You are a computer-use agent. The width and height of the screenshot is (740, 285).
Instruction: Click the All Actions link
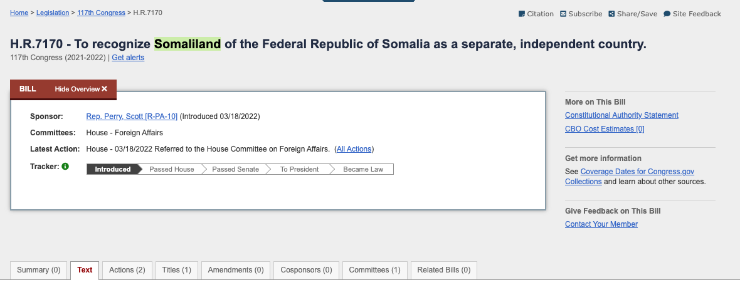[x=354, y=149]
